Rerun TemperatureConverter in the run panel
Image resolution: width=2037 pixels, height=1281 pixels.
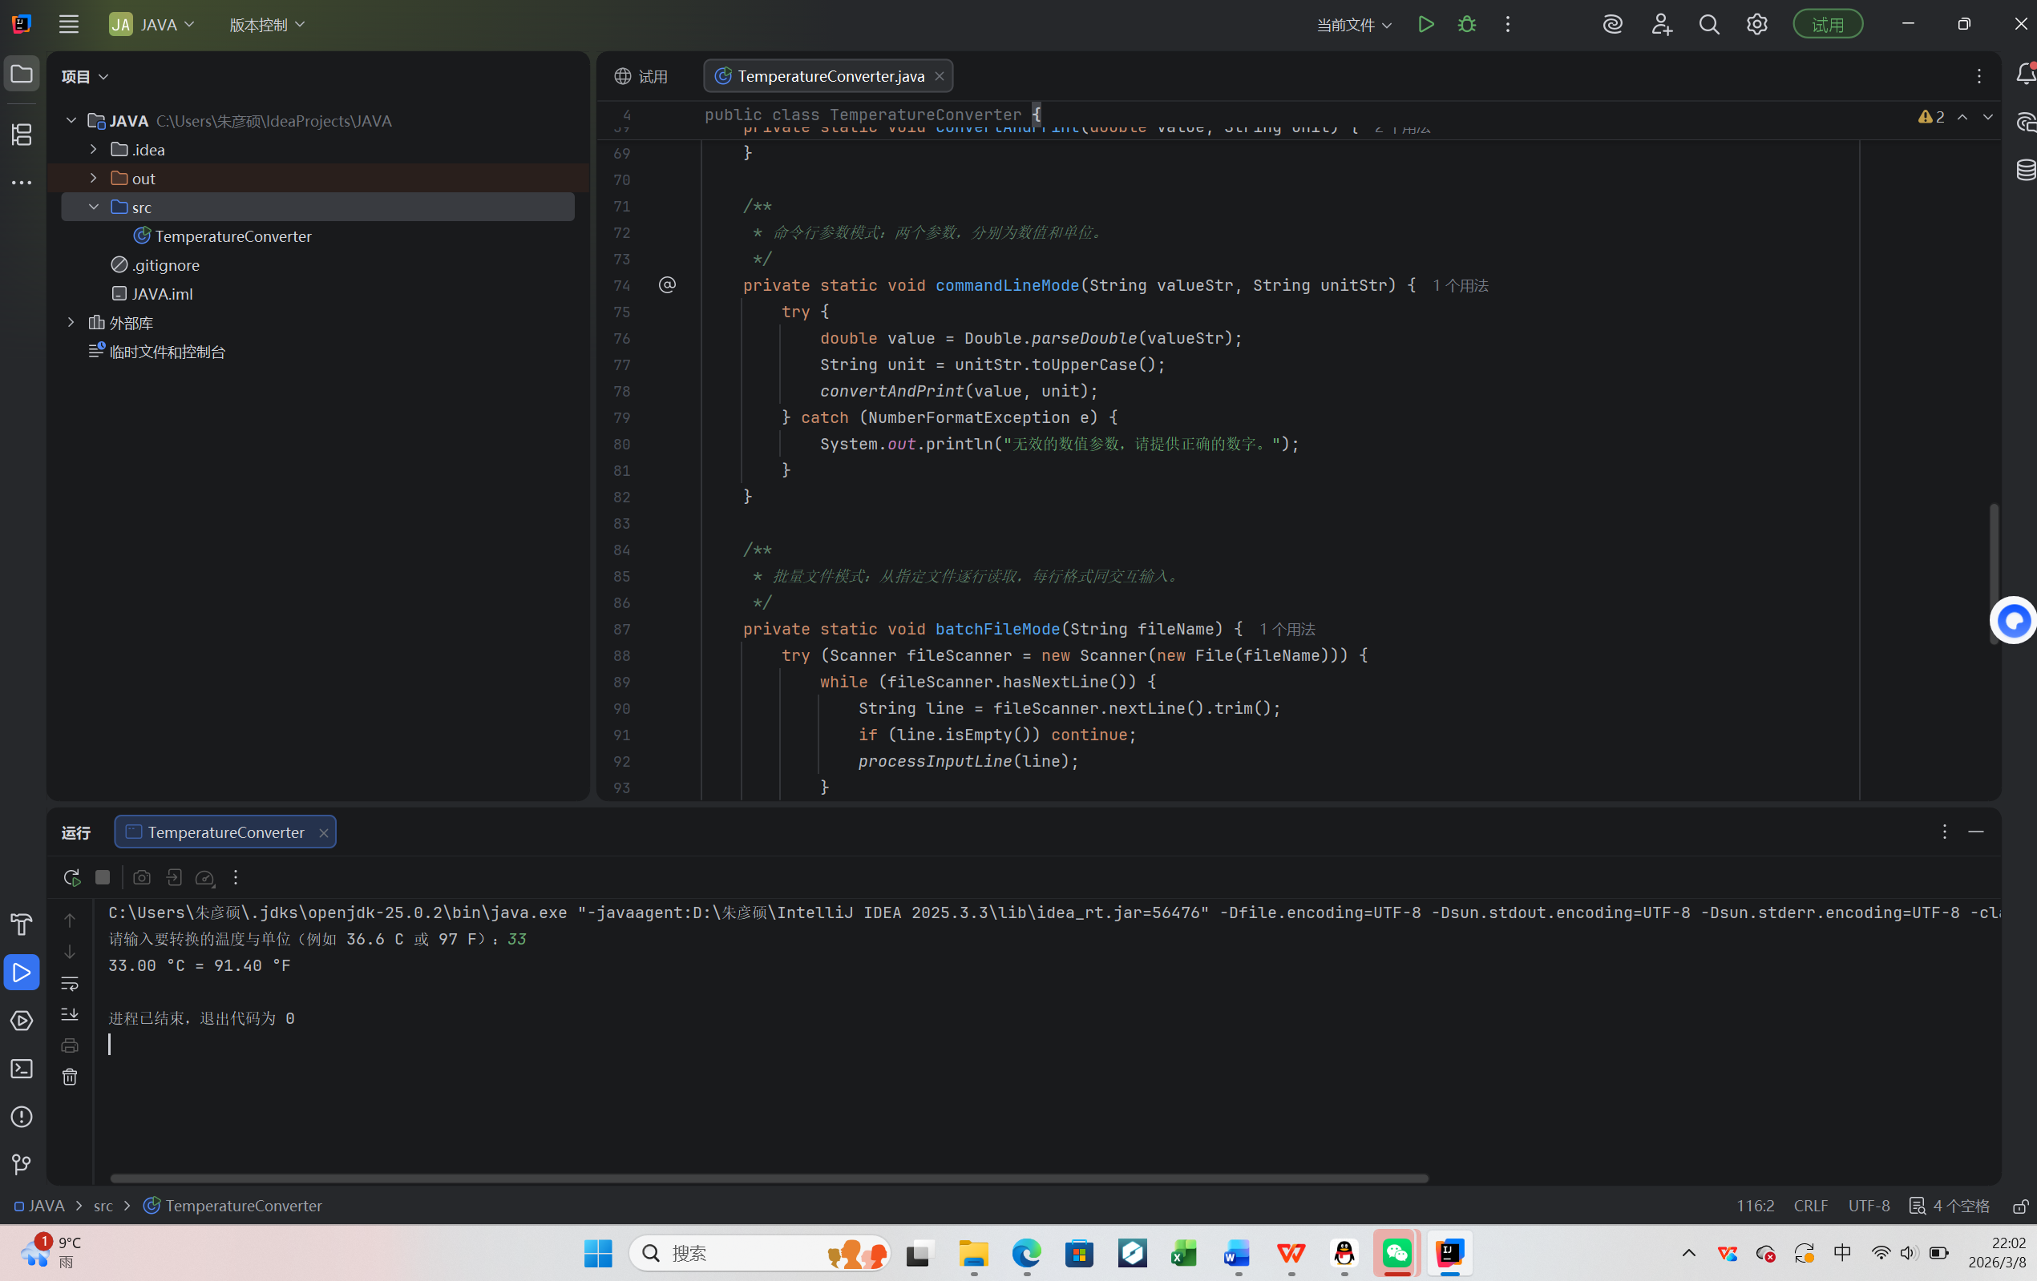72,878
